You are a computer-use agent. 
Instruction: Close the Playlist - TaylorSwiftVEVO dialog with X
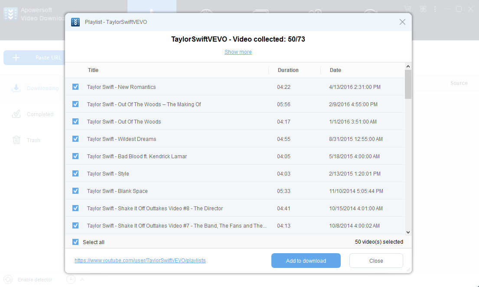click(402, 22)
